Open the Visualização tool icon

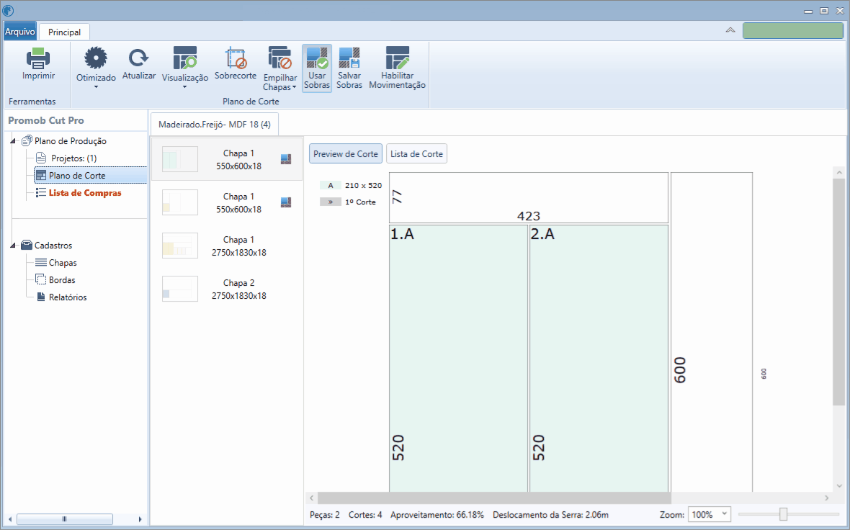185,58
